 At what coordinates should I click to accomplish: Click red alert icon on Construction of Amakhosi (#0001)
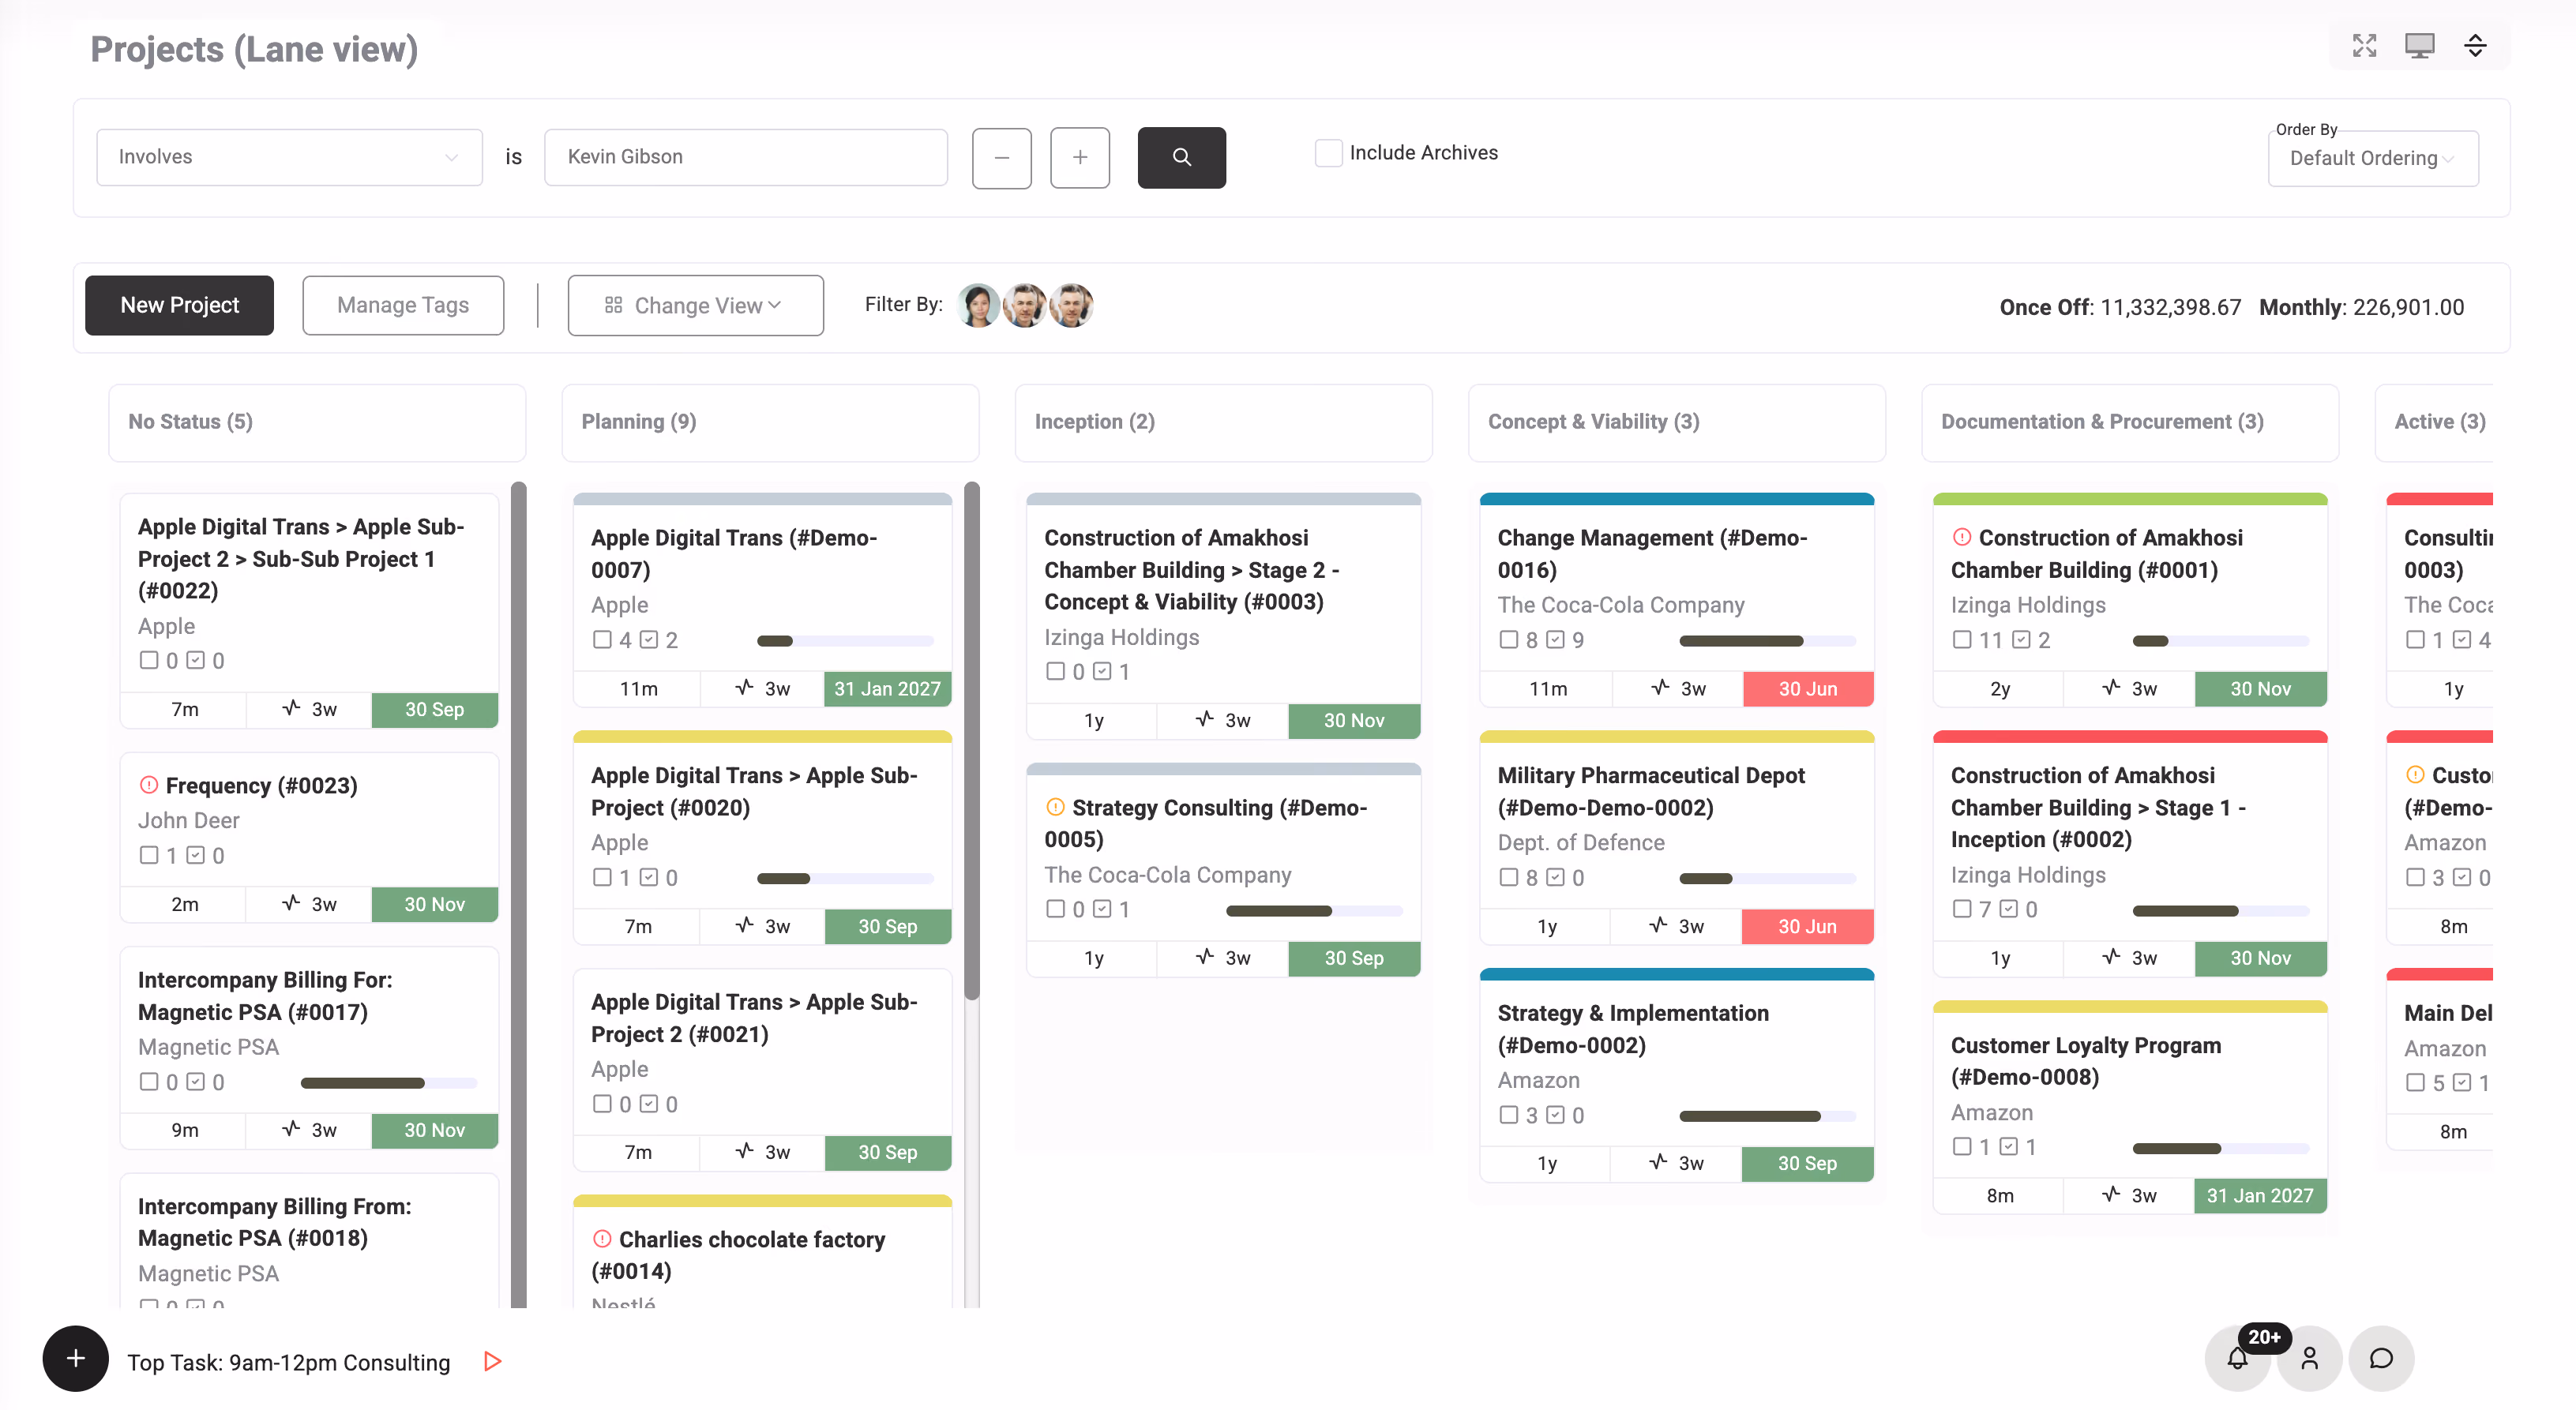(x=1962, y=536)
